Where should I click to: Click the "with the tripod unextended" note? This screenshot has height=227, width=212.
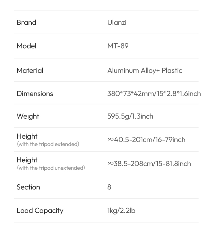click(x=51, y=168)
